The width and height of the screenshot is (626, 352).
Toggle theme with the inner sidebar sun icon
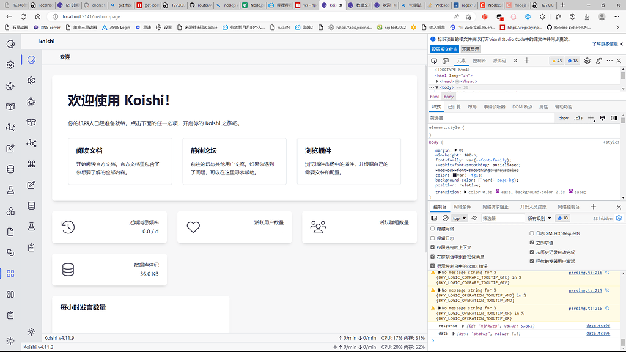click(x=31, y=332)
